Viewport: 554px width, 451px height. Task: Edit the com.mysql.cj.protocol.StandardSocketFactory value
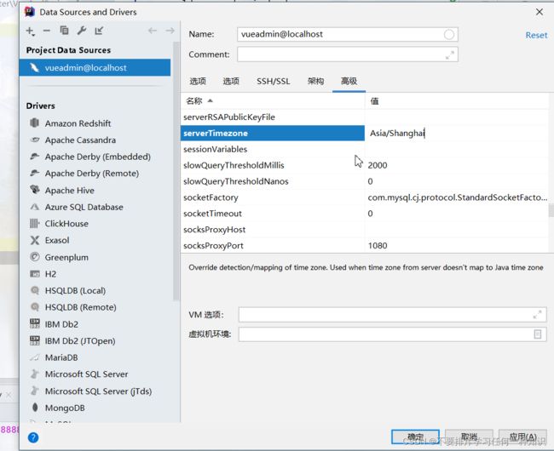tap(457, 197)
